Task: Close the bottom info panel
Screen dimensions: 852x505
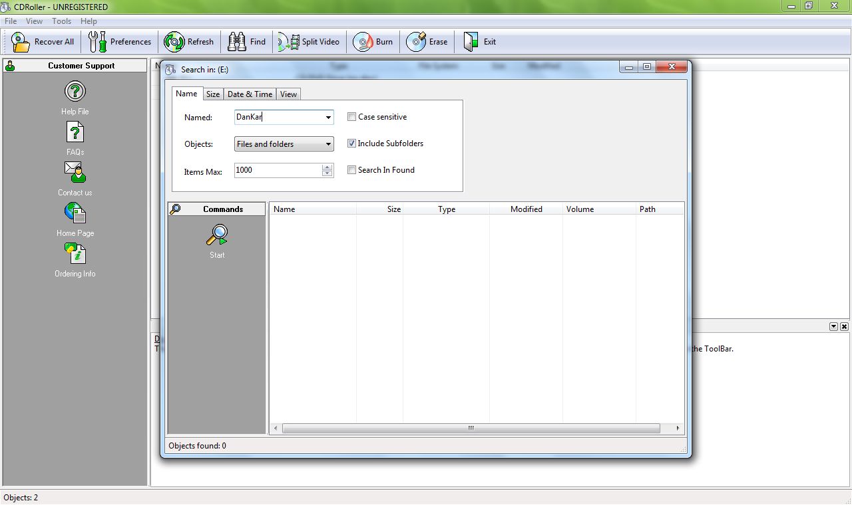Action: tap(844, 327)
